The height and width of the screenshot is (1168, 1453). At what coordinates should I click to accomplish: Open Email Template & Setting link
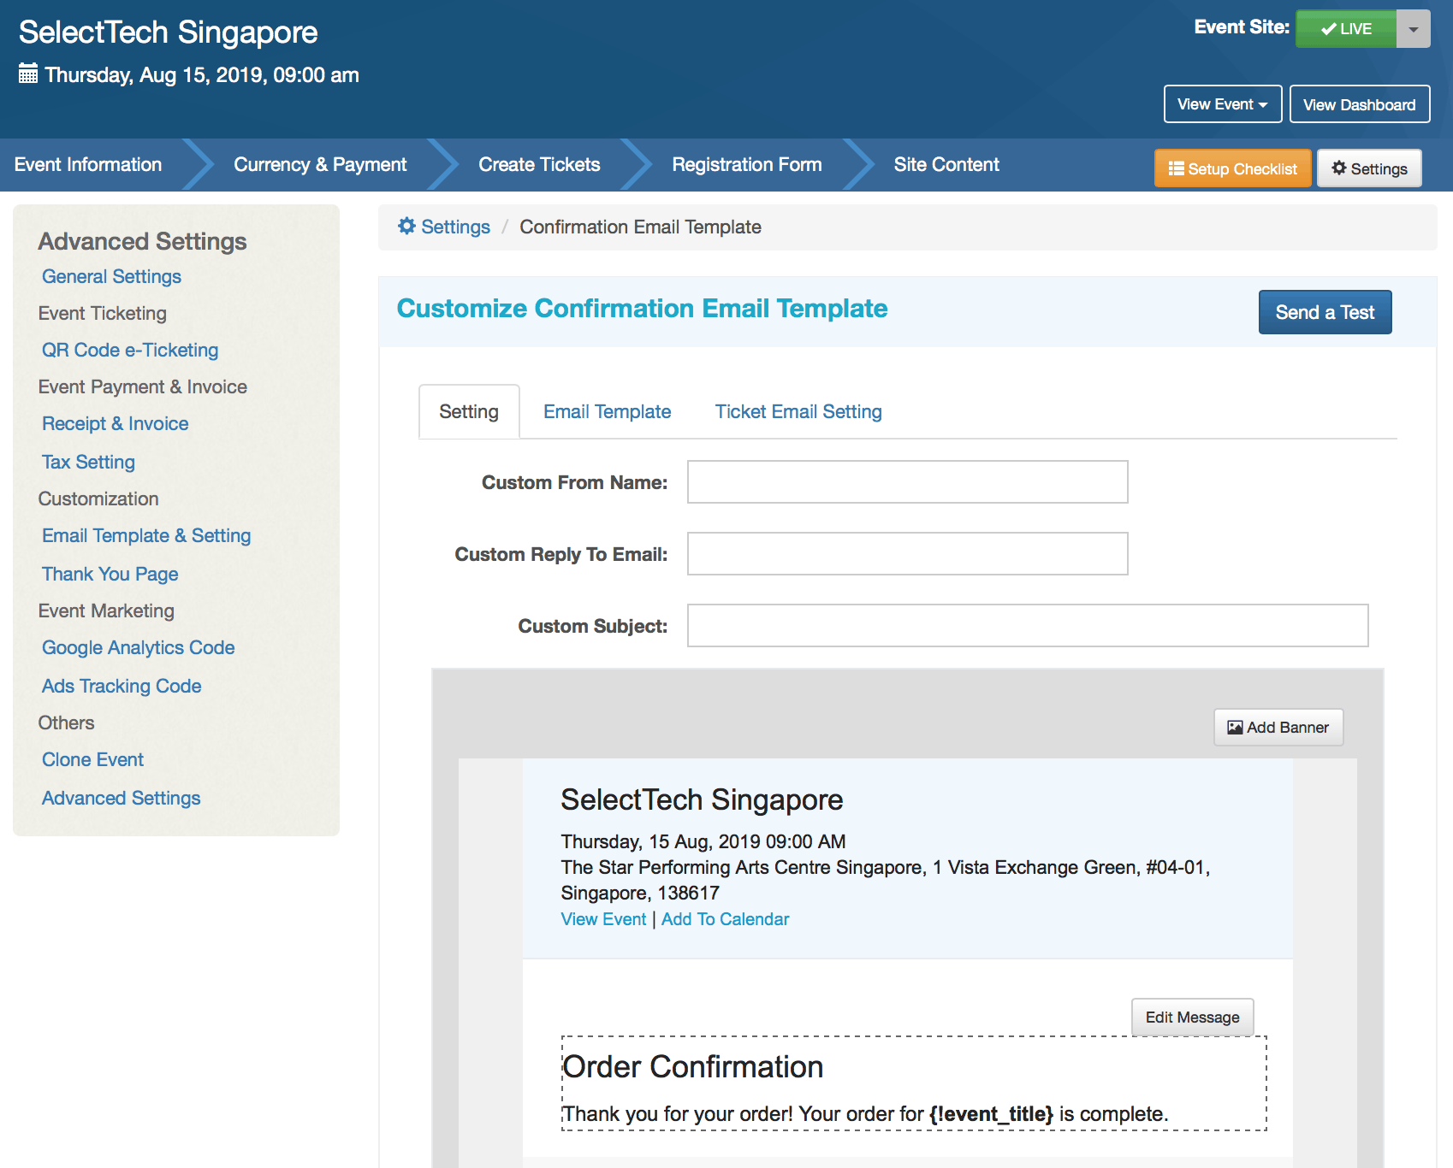point(146,535)
